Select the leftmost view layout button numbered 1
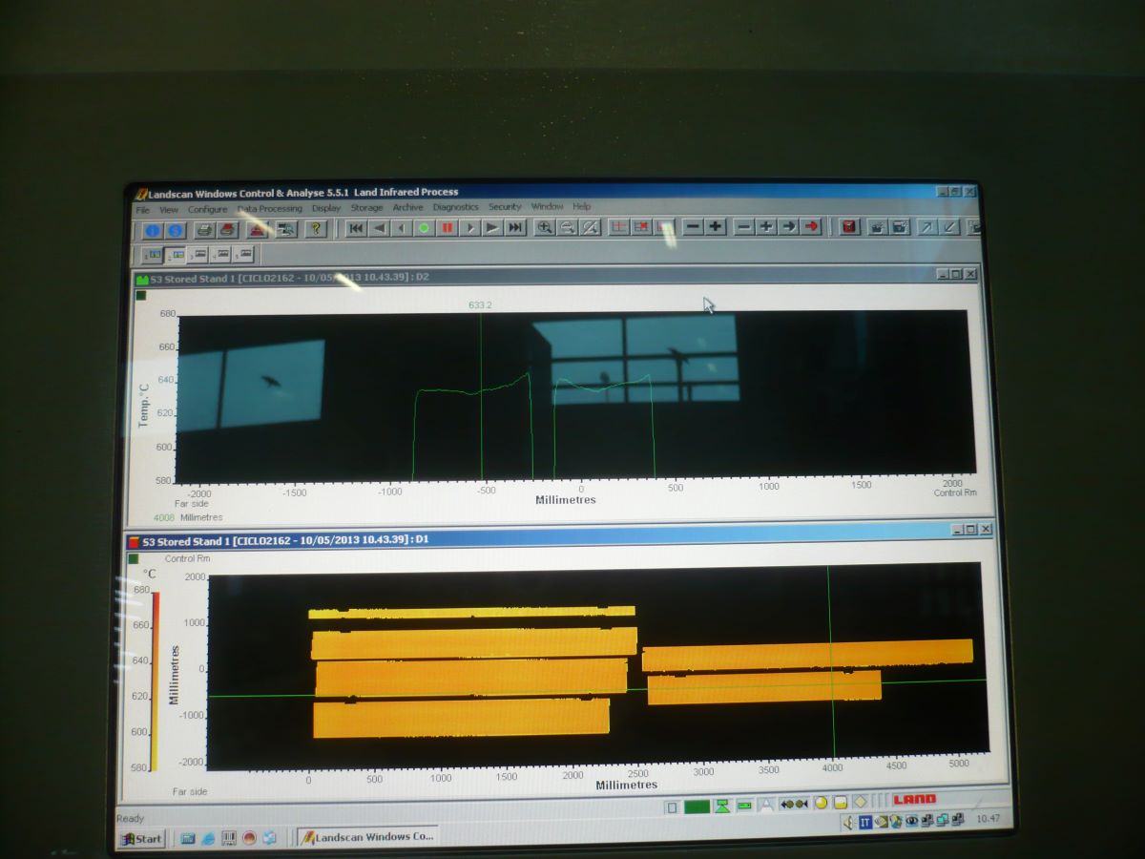This screenshot has height=859, width=1145. click(x=152, y=255)
